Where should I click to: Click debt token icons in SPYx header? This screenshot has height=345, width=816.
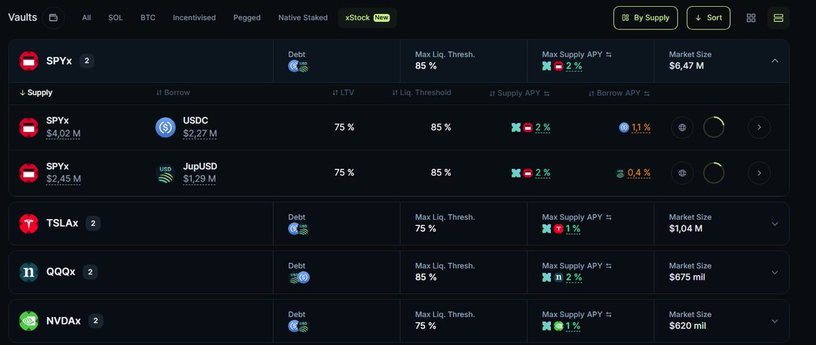click(299, 66)
